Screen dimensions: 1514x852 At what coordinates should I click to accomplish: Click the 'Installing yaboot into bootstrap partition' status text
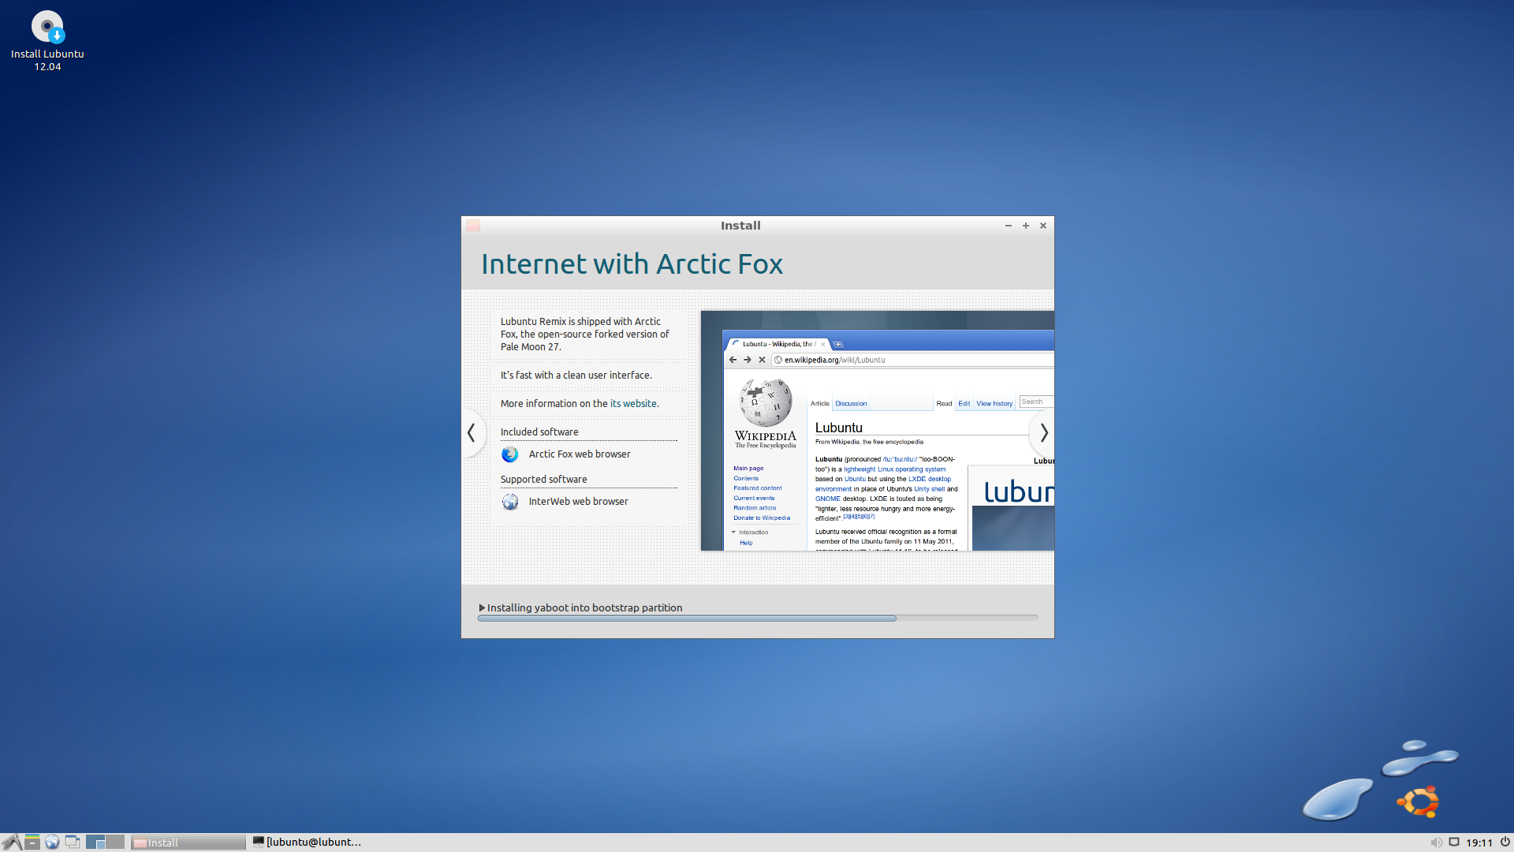click(585, 608)
